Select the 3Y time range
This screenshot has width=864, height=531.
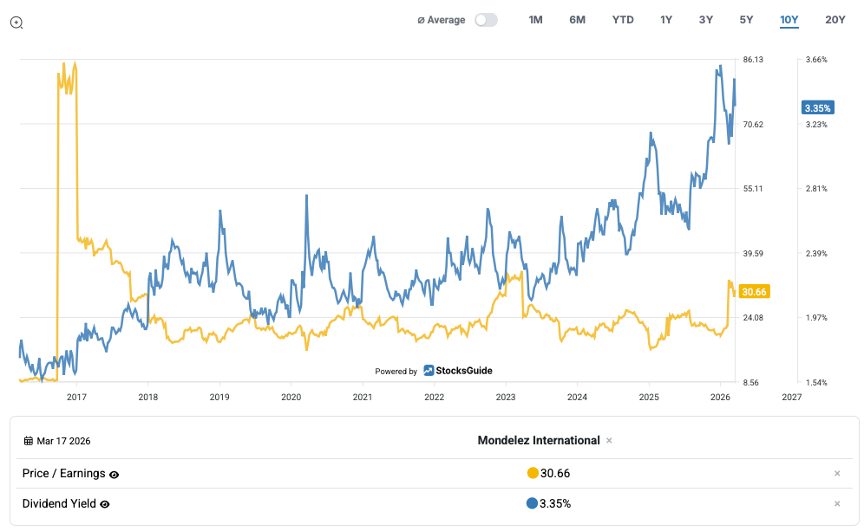(705, 20)
